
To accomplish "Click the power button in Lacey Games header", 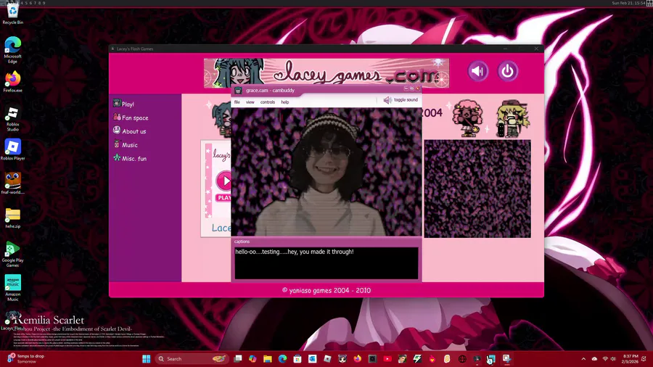I will [508, 71].
